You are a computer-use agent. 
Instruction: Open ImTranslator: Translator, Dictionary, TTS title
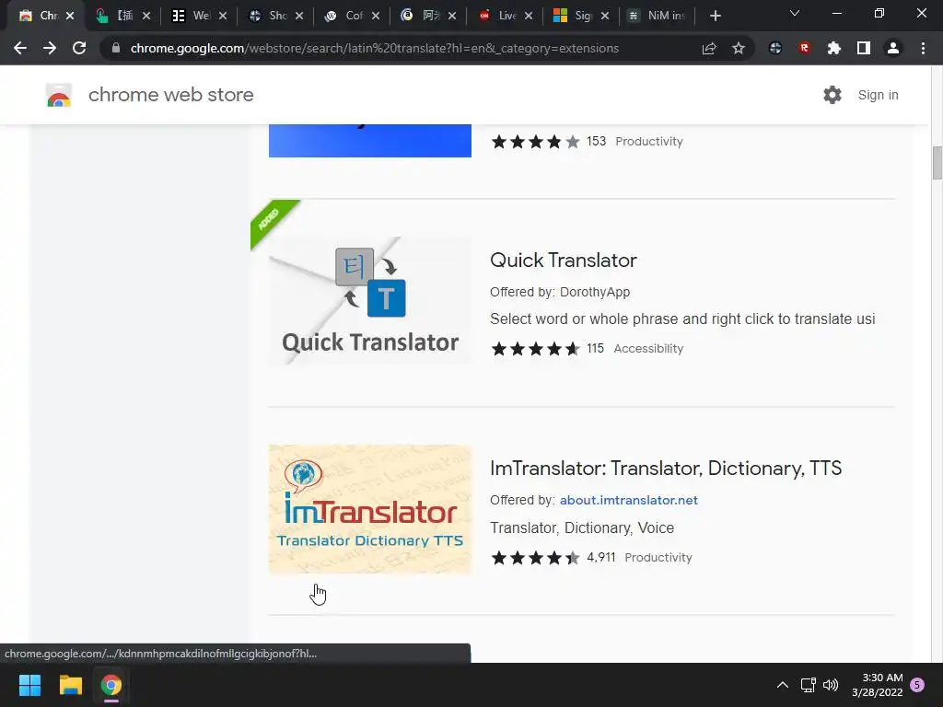pyautogui.click(x=666, y=469)
